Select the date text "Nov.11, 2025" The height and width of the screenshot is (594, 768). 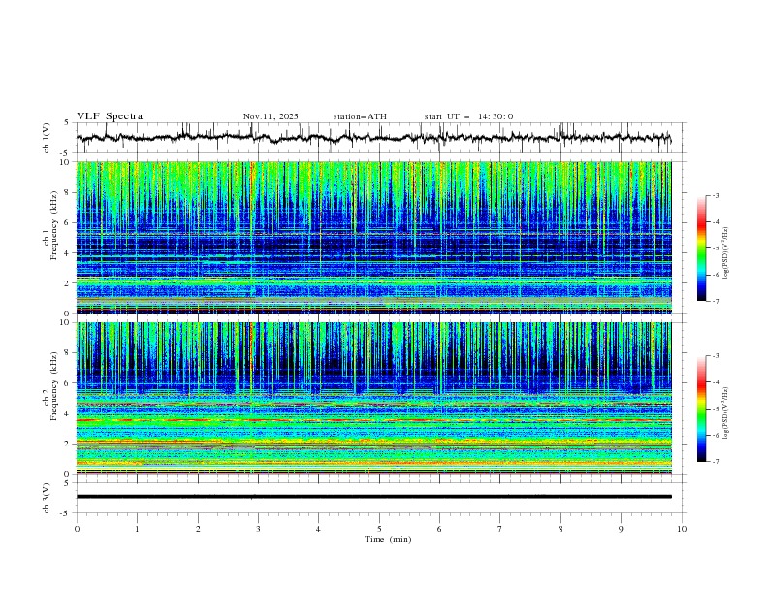click(x=271, y=116)
